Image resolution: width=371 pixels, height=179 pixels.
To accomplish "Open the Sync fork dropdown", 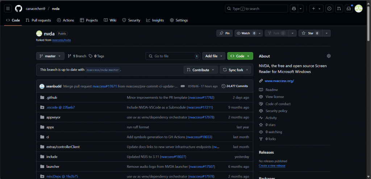I will tap(235, 70).
